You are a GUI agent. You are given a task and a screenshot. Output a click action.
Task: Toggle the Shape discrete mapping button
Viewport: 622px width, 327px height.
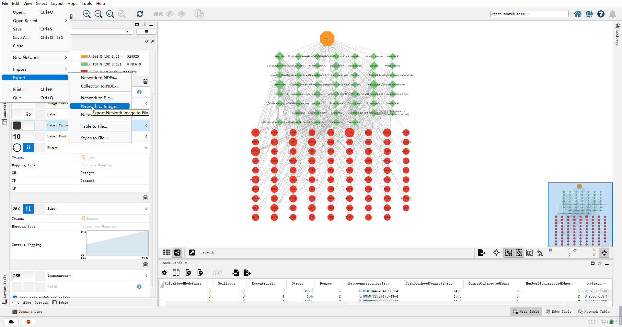tap(29, 147)
